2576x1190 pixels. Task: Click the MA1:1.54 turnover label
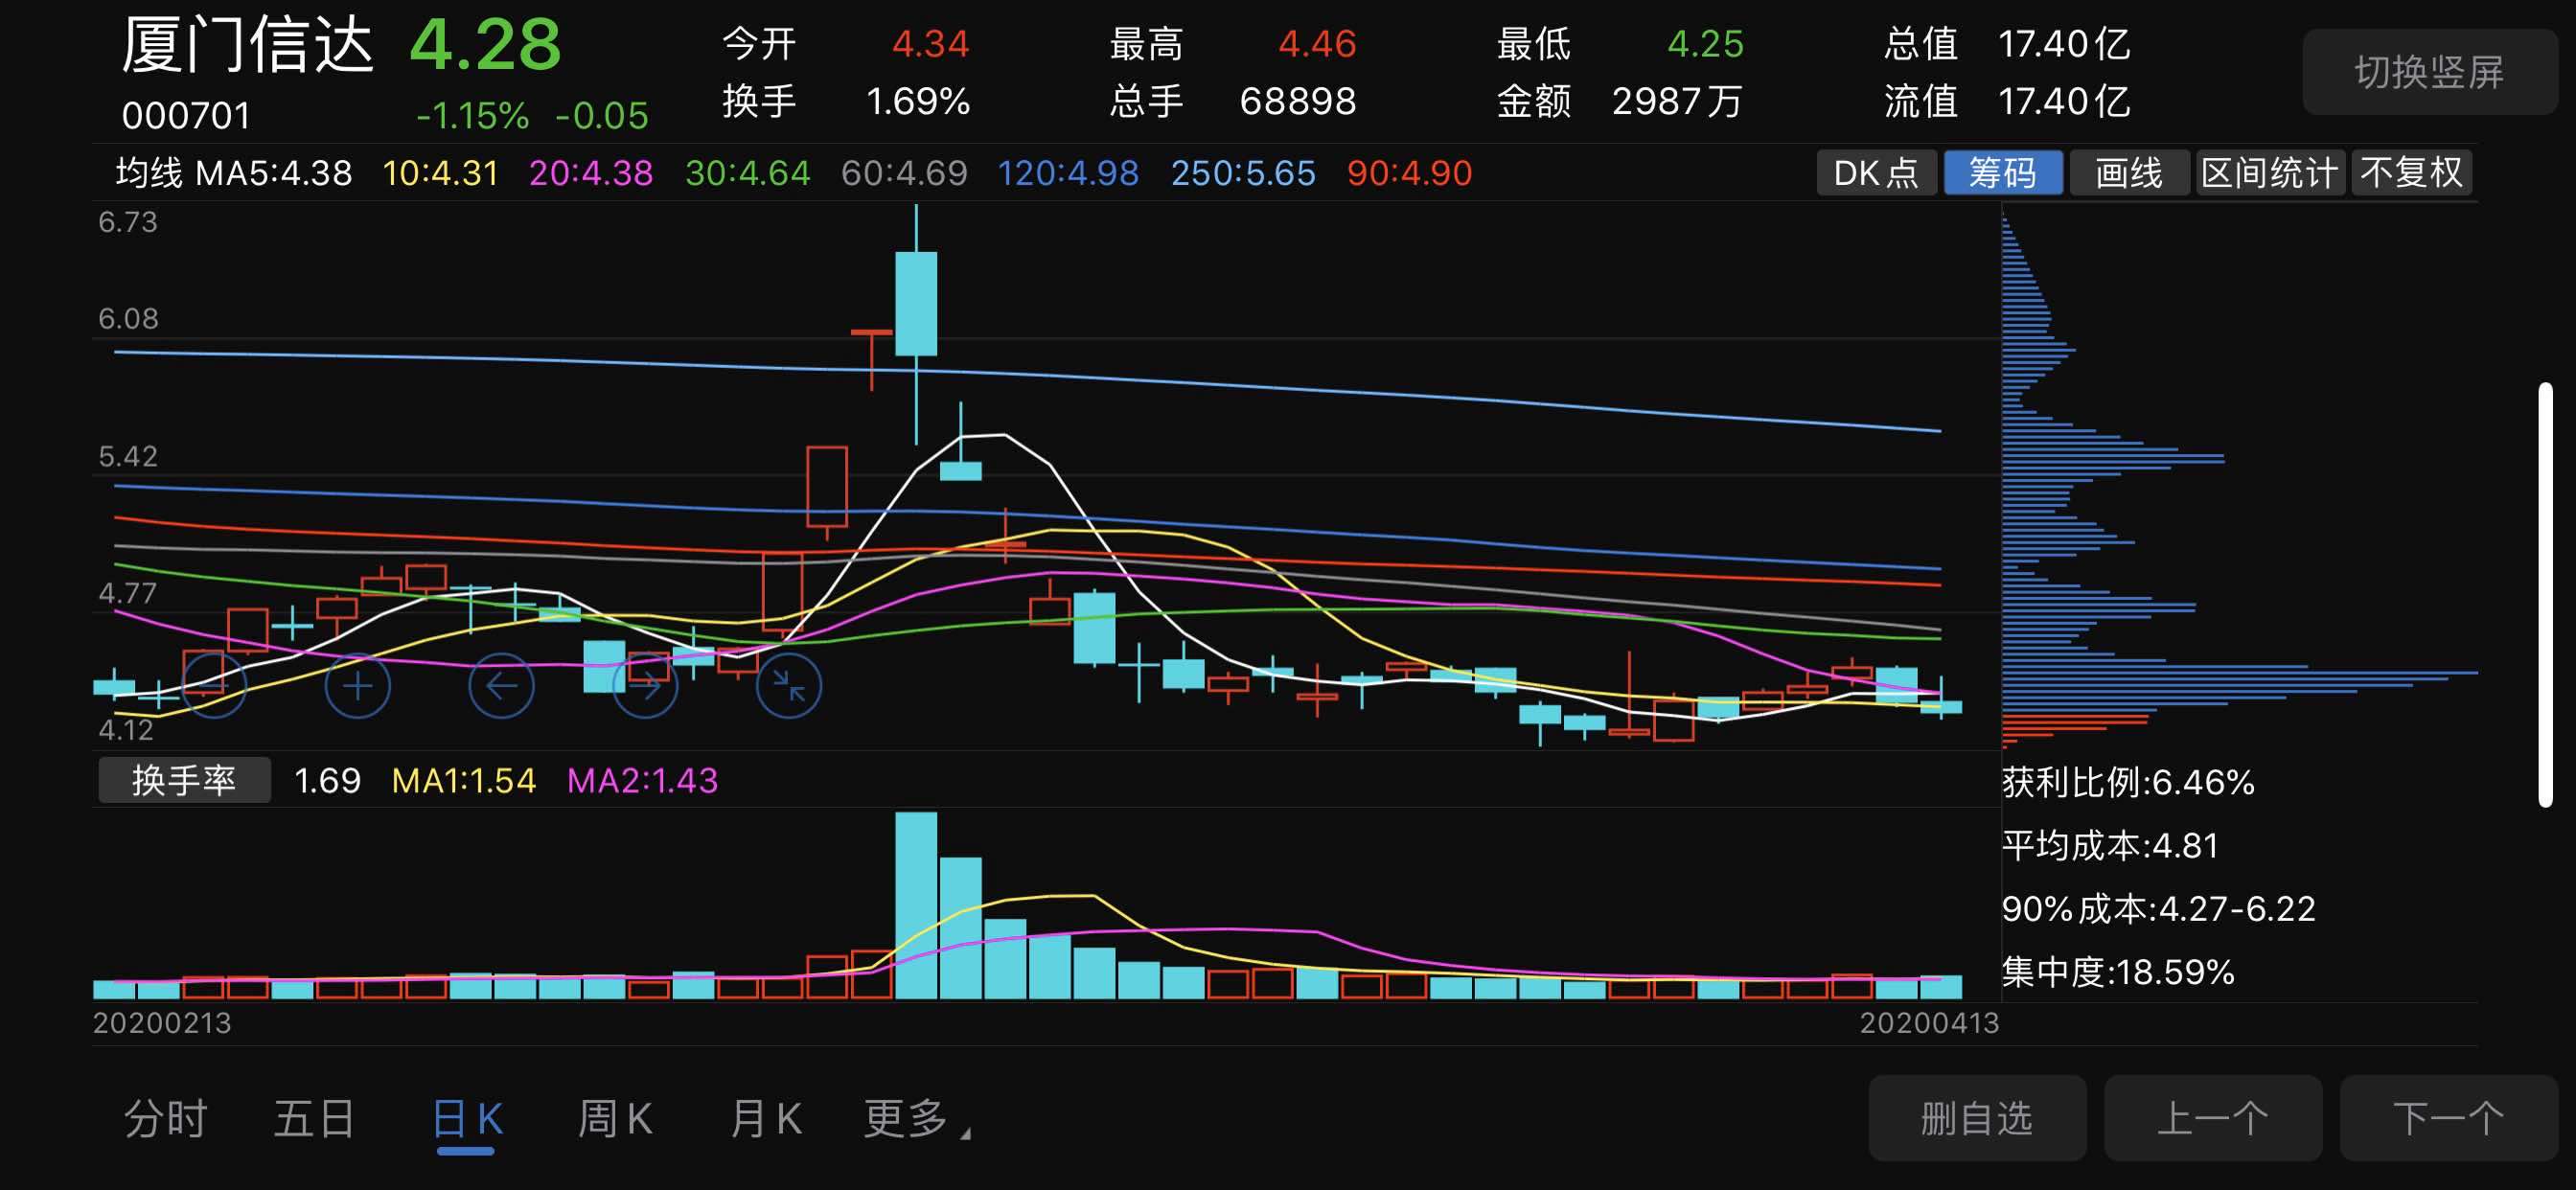pyautogui.click(x=463, y=780)
